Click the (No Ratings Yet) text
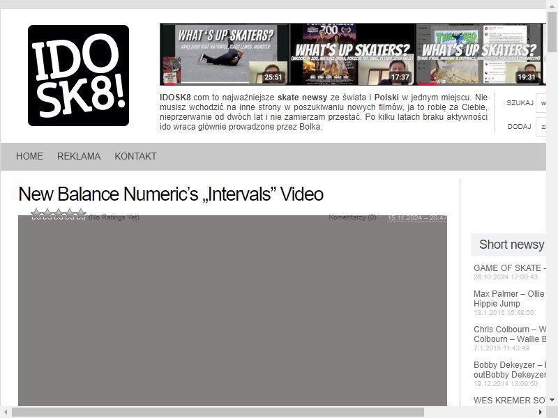The image size is (558, 418). (114, 217)
